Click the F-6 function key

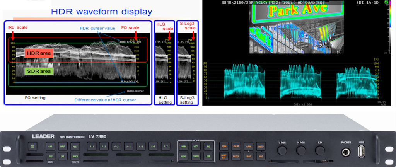tap(153, 146)
